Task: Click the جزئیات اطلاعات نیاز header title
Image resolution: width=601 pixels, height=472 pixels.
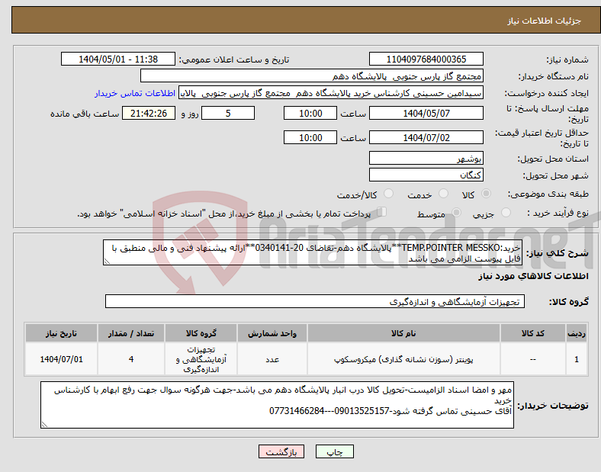Action: click(x=545, y=21)
